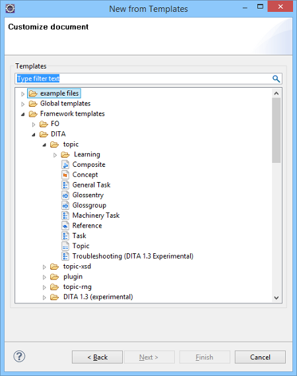The width and height of the screenshot is (297, 376).
Task: Choose the General Task template
Action: (x=91, y=185)
